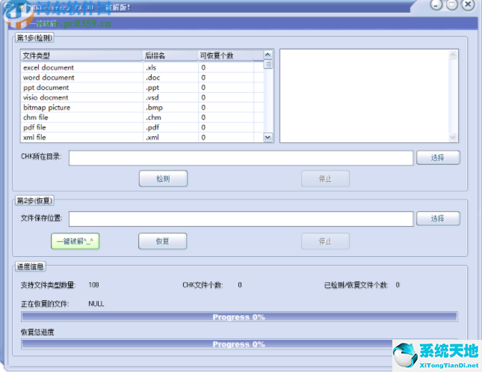482x372 pixels.
Task: Click the file list scroll down arrow
Action: pos(268,137)
